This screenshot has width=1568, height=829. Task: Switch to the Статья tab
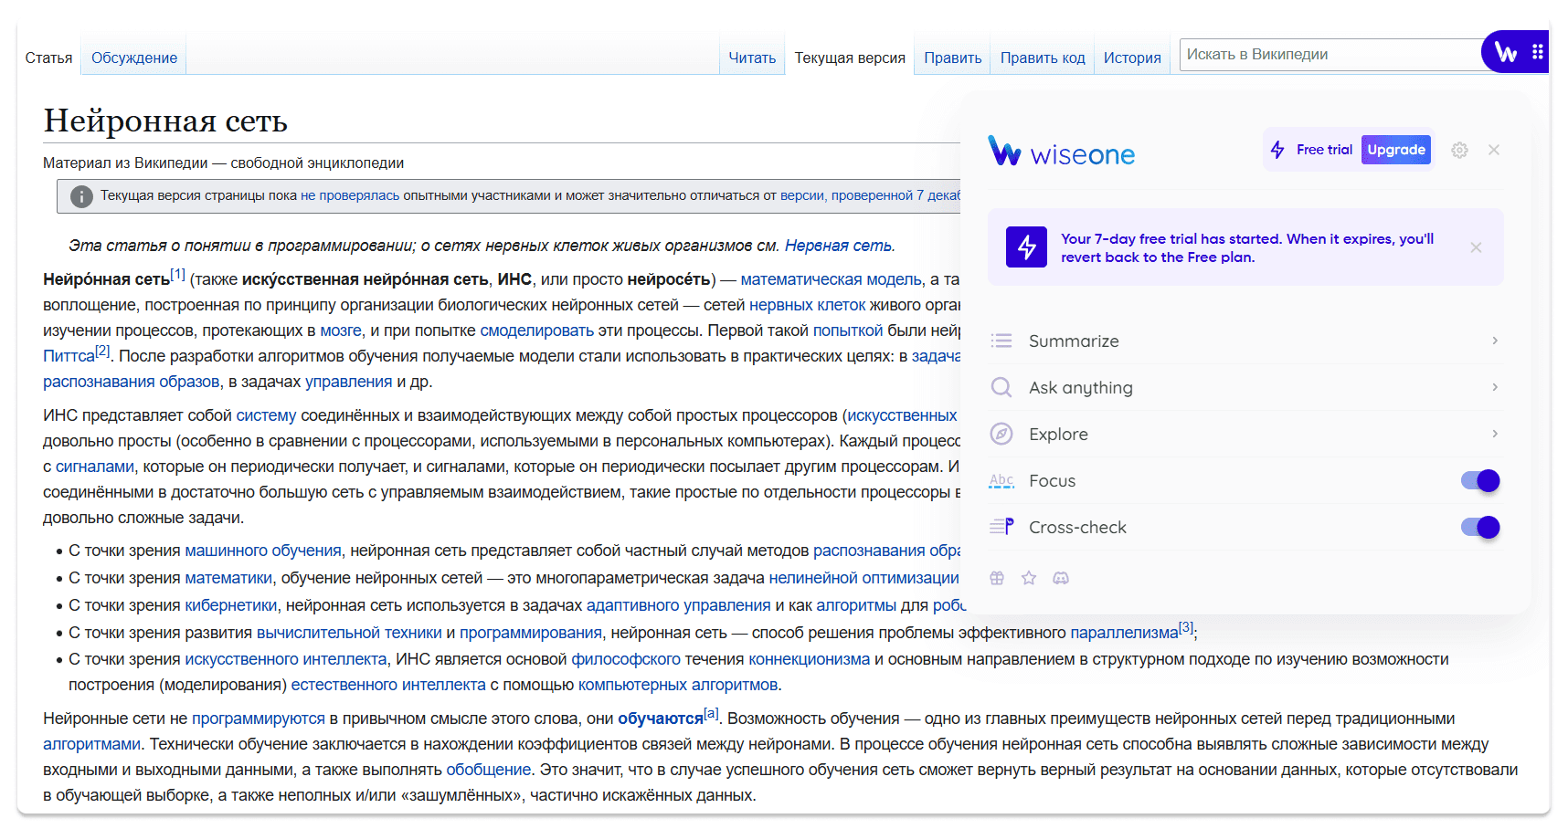pyautogui.click(x=48, y=58)
